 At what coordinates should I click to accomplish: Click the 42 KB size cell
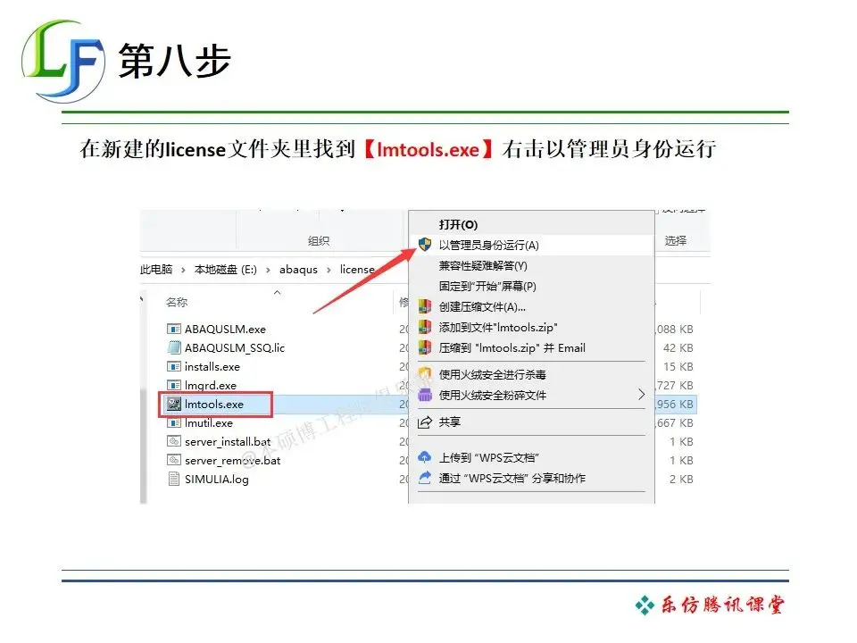point(678,347)
